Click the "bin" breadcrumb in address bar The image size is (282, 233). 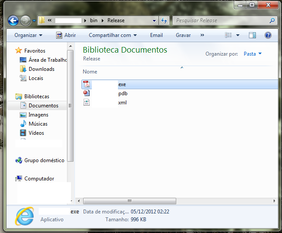(94, 20)
